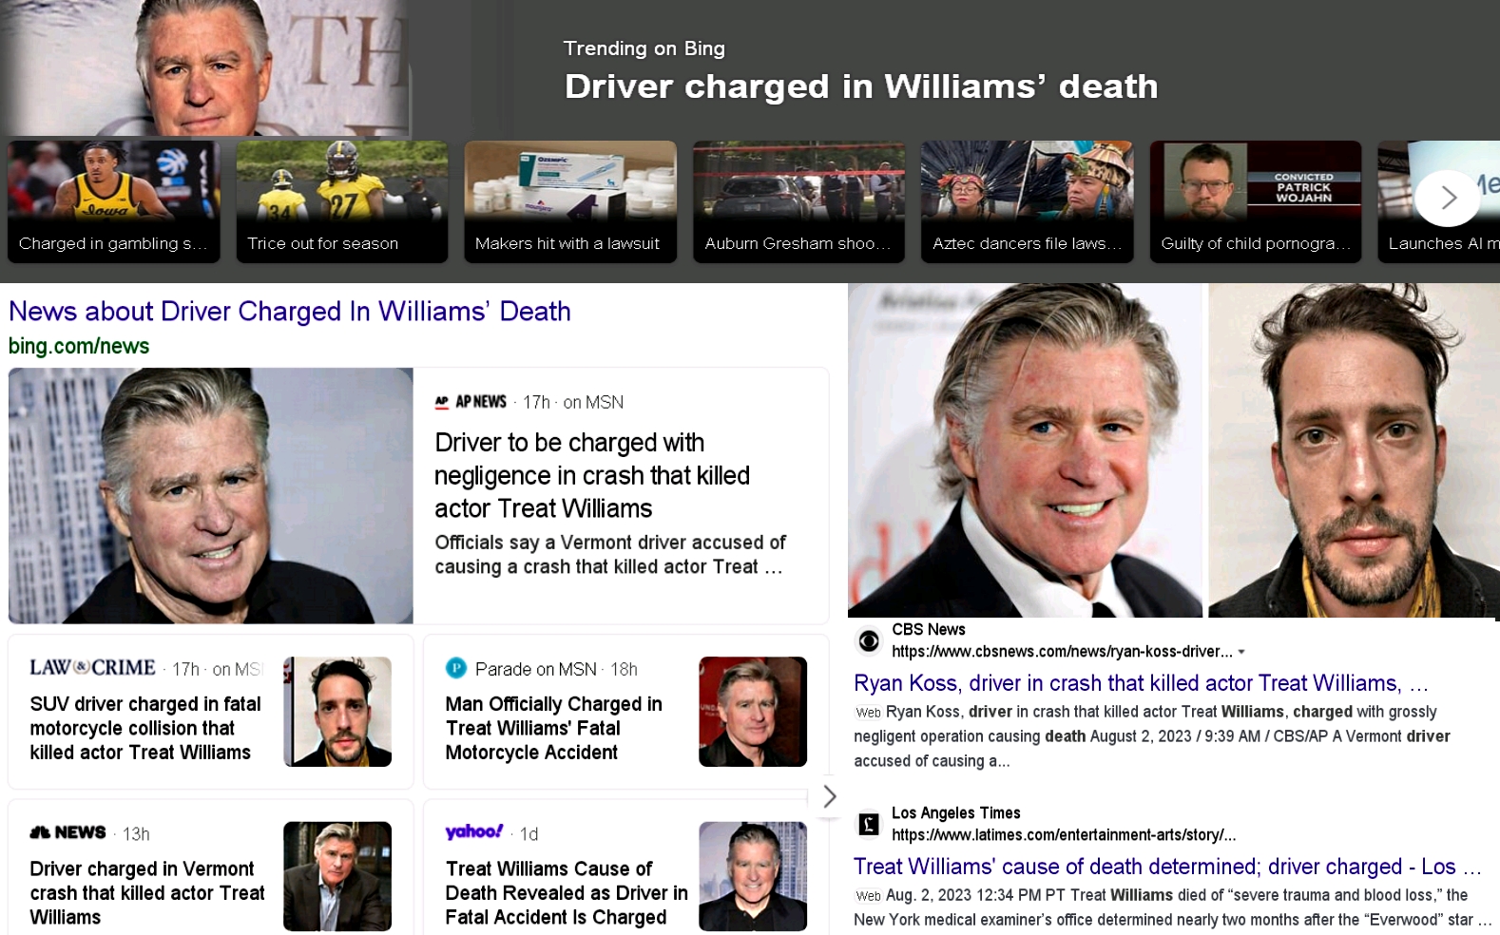The height and width of the screenshot is (935, 1500).
Task: Click the 'Los Angeles Times' site name
Action: [x=955, y=813]
